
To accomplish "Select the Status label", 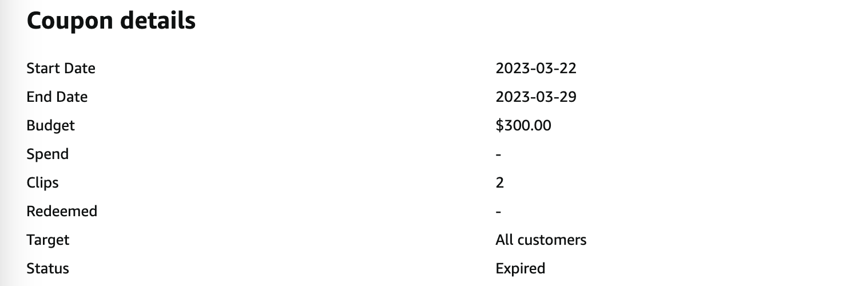I will [x=47, y=269].
